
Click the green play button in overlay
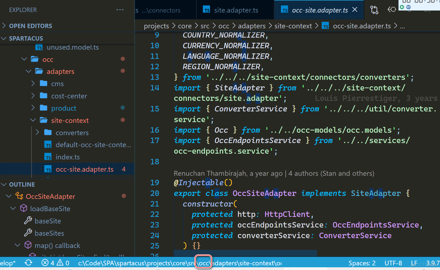point(402,7)
